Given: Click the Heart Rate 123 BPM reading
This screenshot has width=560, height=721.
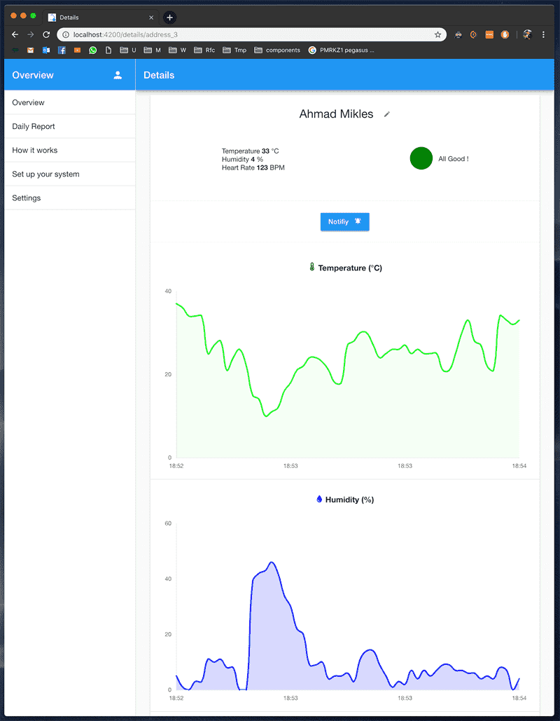Looking at the screenshot, I should click(x=253, y=167).
